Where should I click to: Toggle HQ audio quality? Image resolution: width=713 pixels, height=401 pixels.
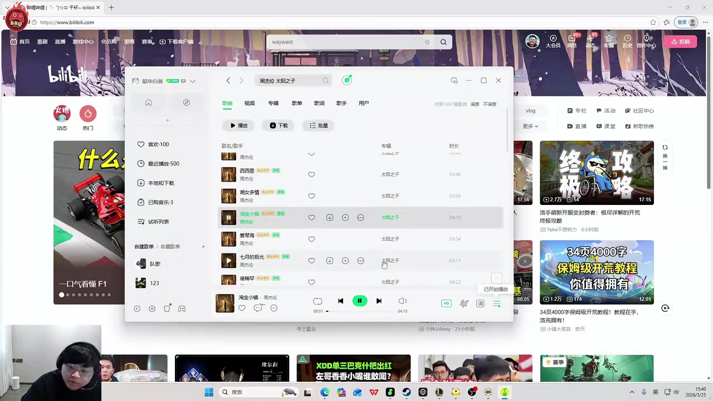tap(446, 303)
